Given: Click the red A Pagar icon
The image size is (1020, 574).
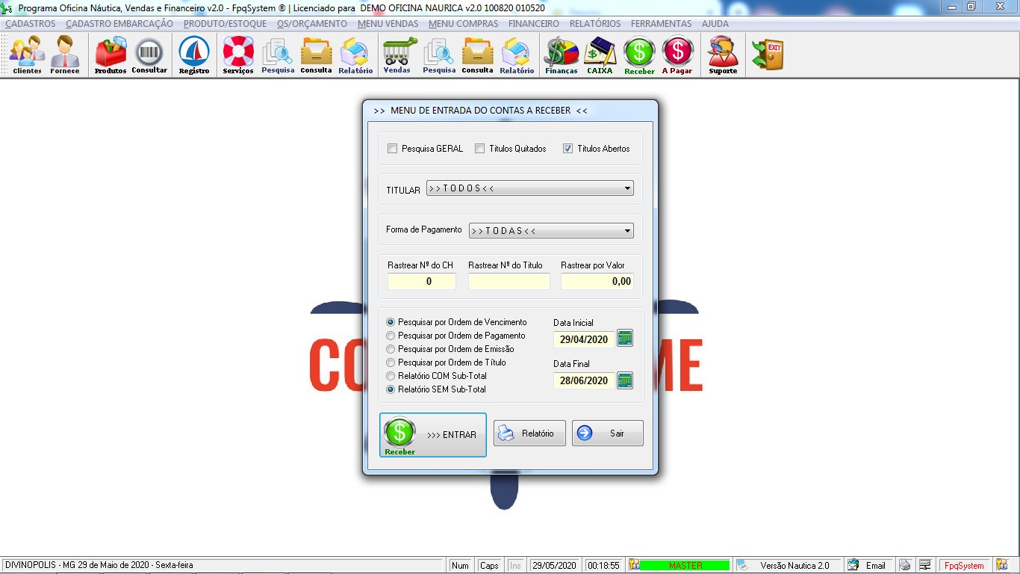Looking at the screenshot, I should (x=677, y=55).
